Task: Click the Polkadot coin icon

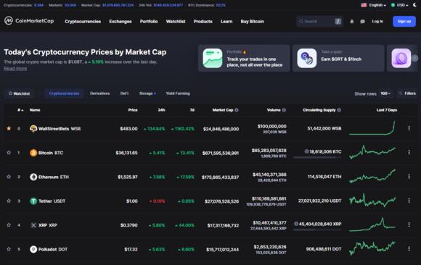Action: click(x=33, y=249)
